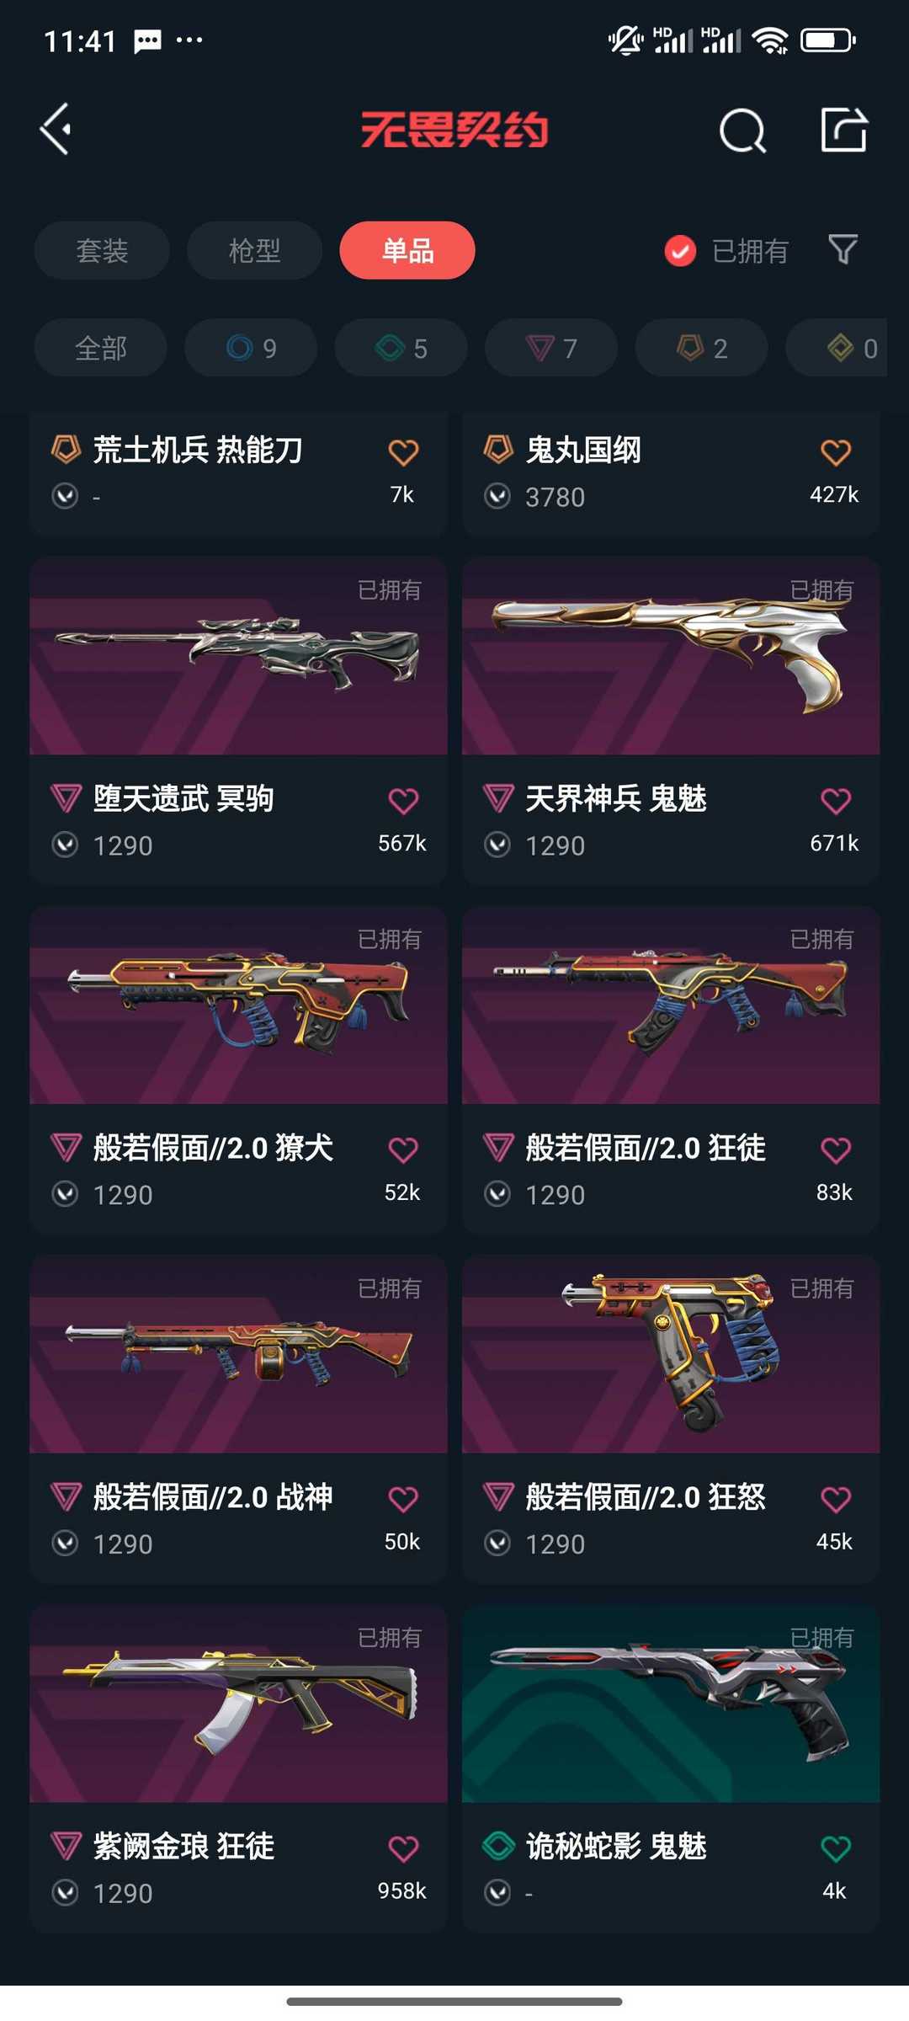The width and height of the screenshot is (909, 2021).
Task: Open the 紫阙金琅 狂徒 rifle thumbnail
Action: (238, 1704)
